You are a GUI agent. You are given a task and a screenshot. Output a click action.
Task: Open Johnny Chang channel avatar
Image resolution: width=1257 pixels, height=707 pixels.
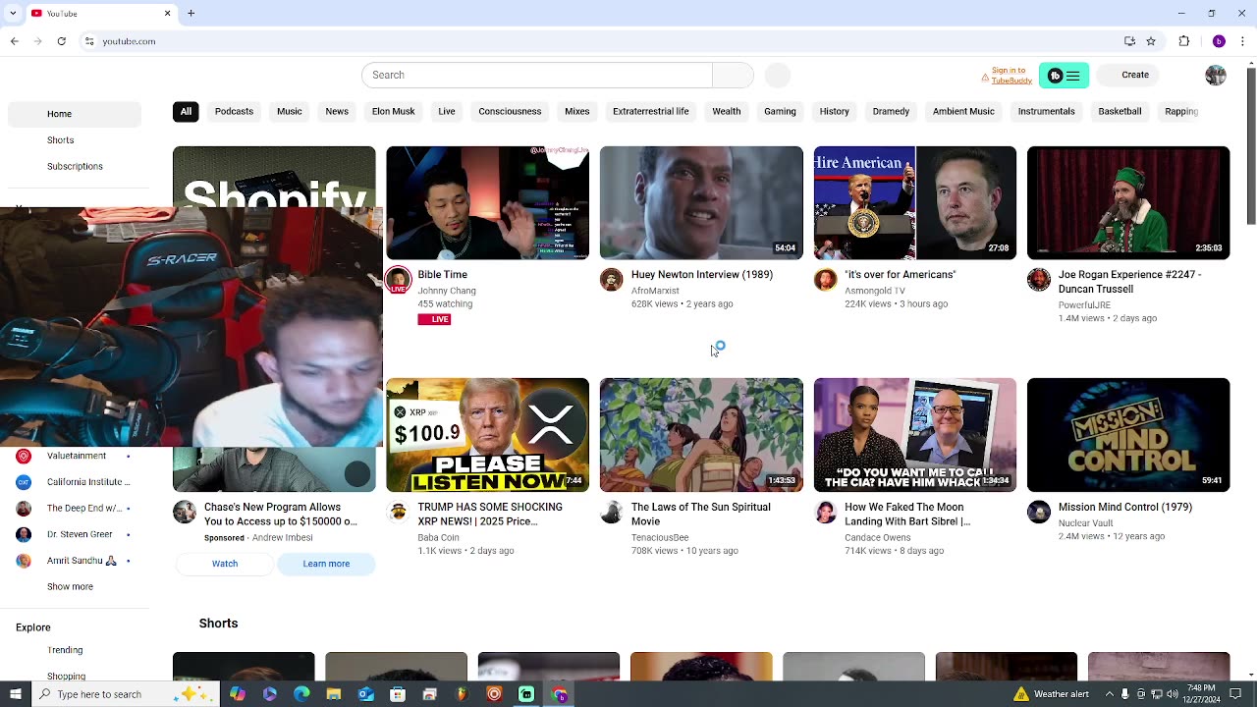(x=398, y=280)
